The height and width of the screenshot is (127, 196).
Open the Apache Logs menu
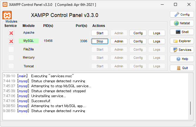pos(157,33)
